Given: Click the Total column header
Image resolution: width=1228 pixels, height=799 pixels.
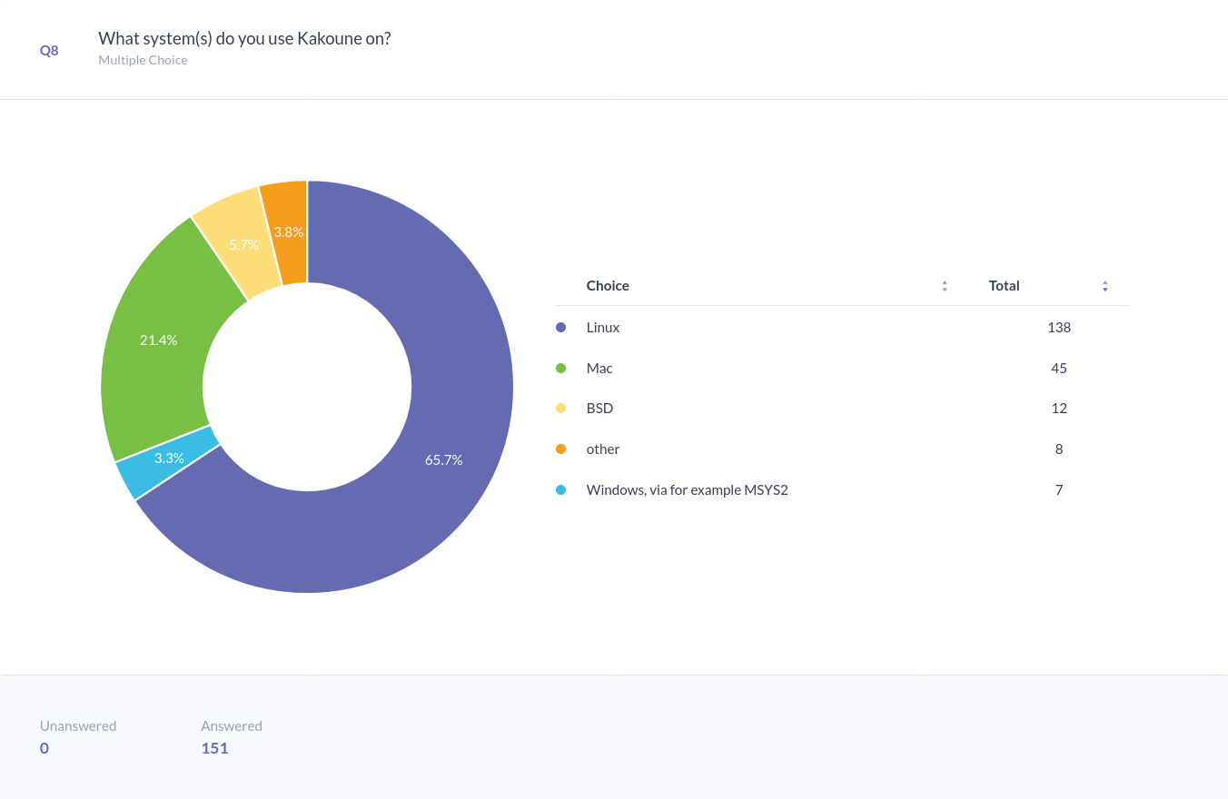Looking at the screenshot, I should coord(1004,286).
